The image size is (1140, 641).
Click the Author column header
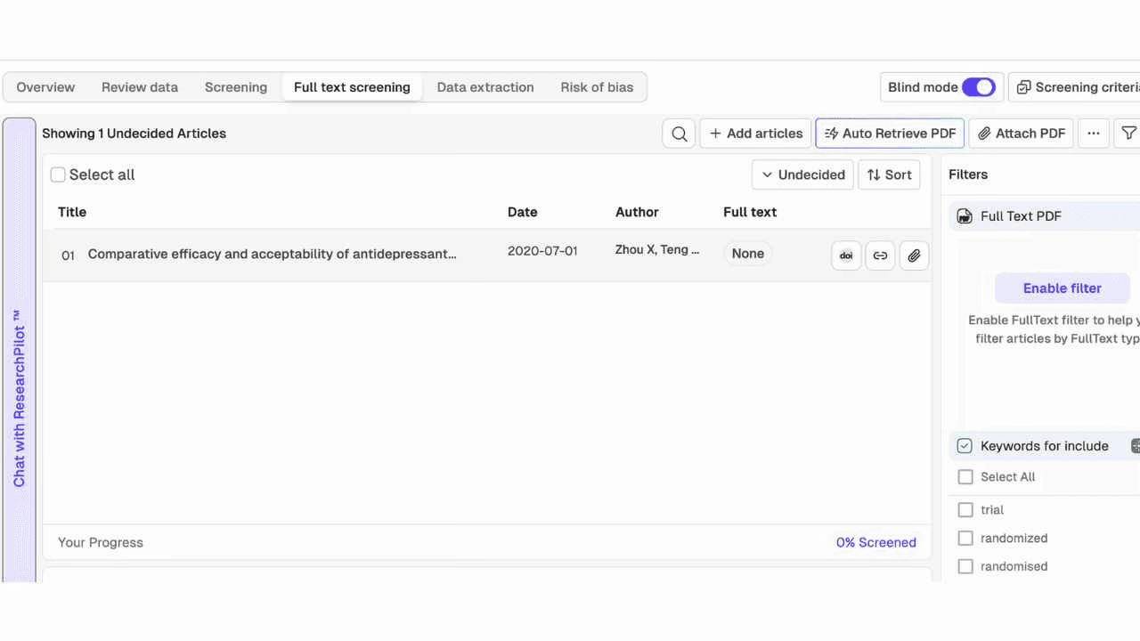point(637,212)
